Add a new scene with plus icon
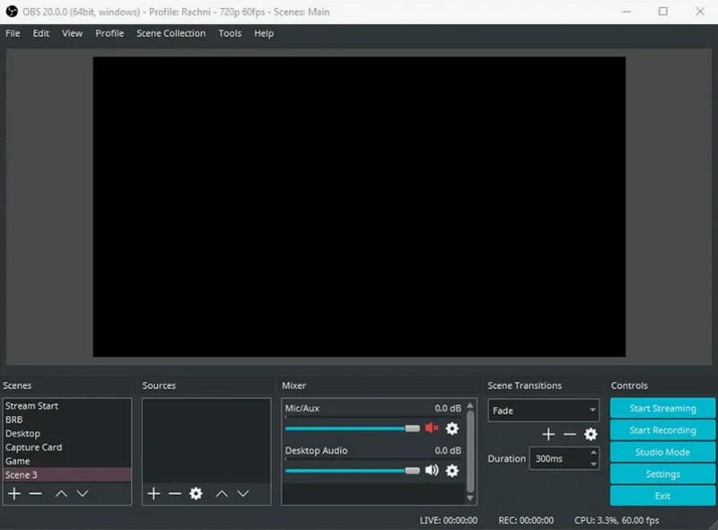Screen dimensions: 718x530 pos(14,493)
